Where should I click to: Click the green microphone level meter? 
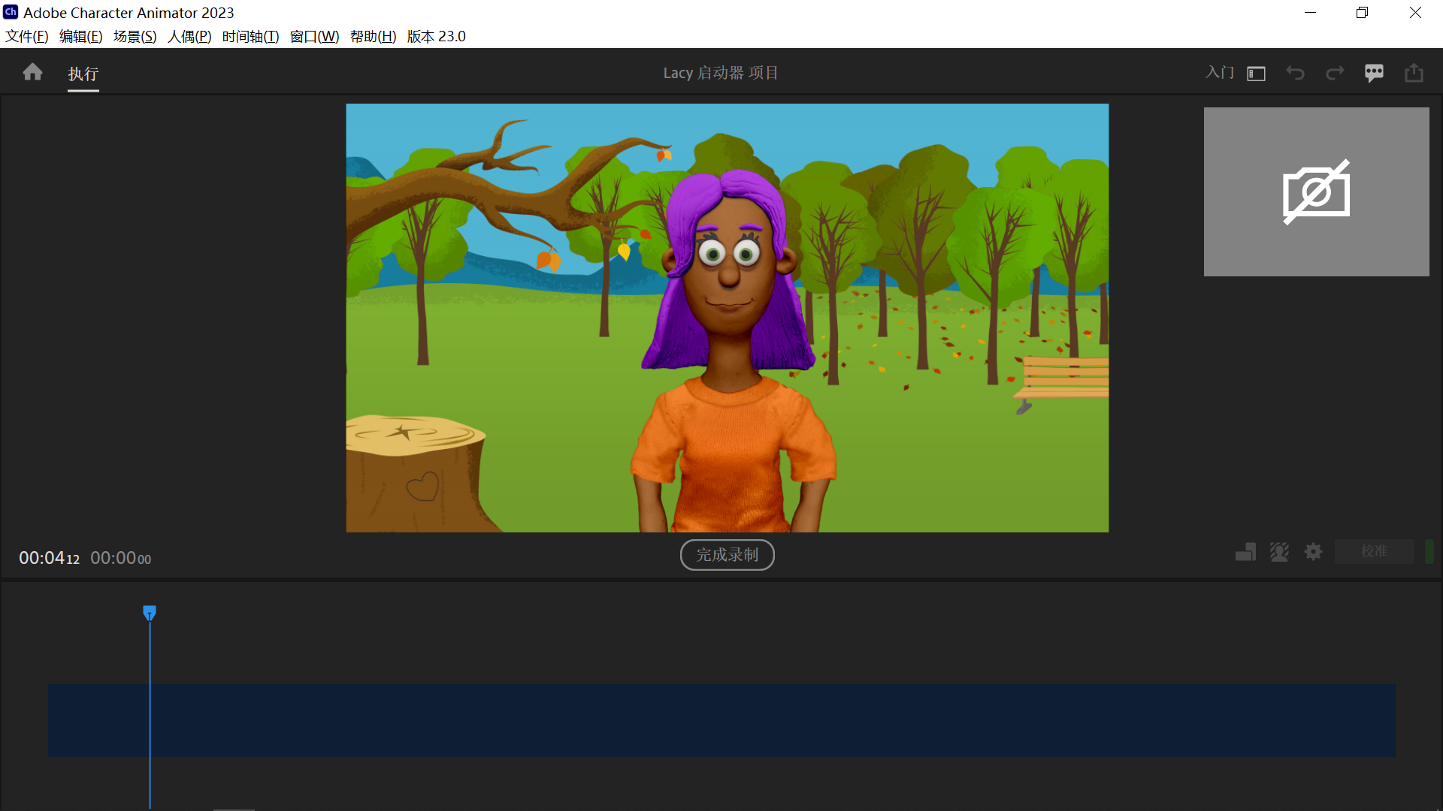1429,551
